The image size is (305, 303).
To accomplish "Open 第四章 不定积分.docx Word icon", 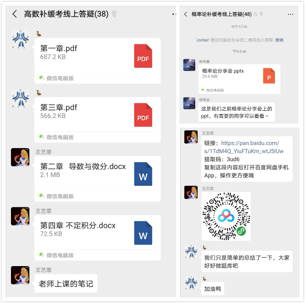I will tap(143, 233).
